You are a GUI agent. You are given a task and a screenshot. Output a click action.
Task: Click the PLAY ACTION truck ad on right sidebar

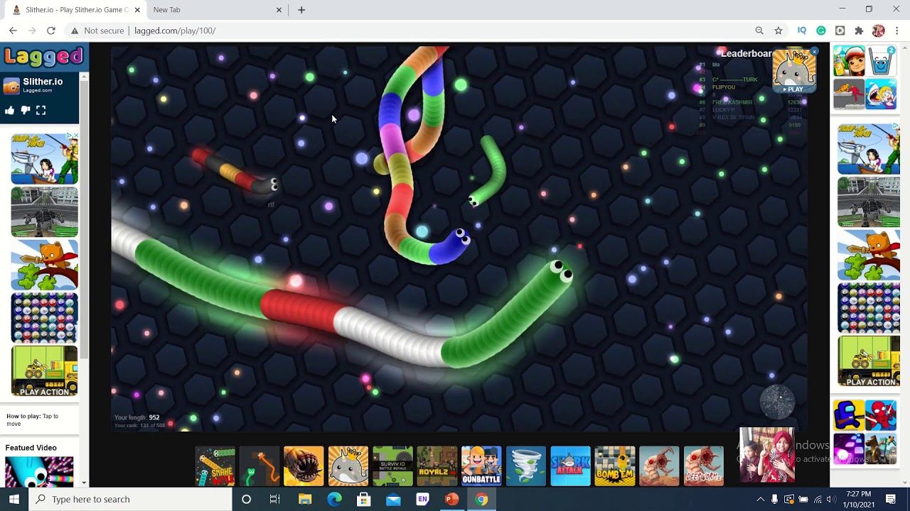pos(869,362)
